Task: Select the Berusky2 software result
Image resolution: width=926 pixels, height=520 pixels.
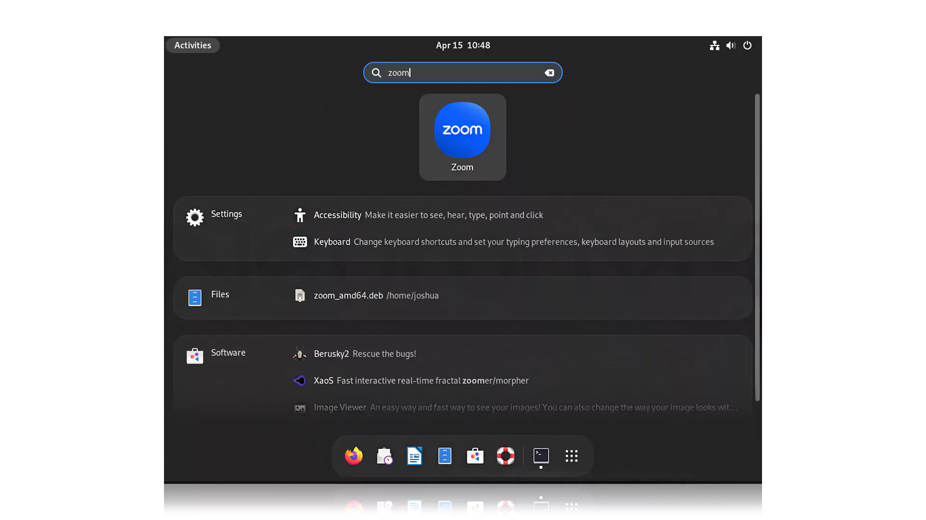Action: click(x=516, y=354)
